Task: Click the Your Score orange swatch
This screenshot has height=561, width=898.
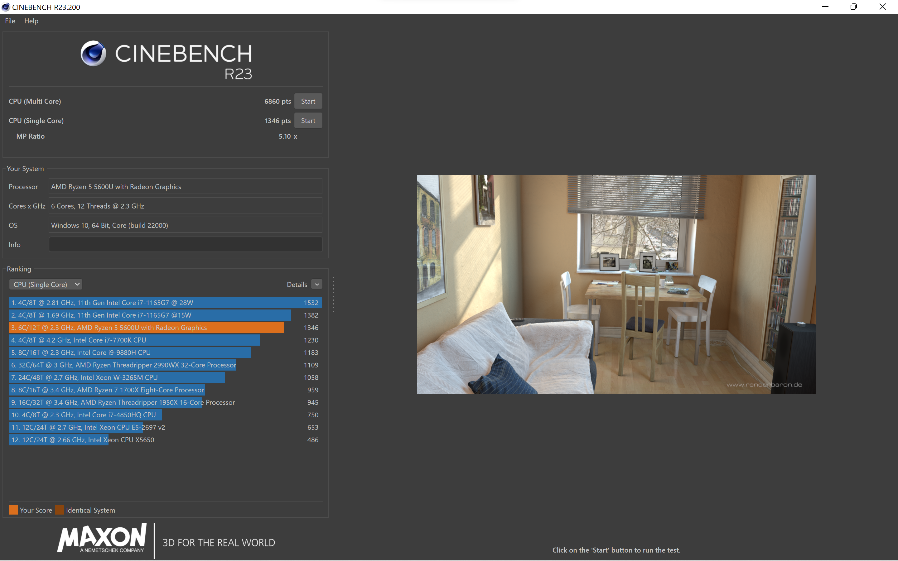Action: 13,510
